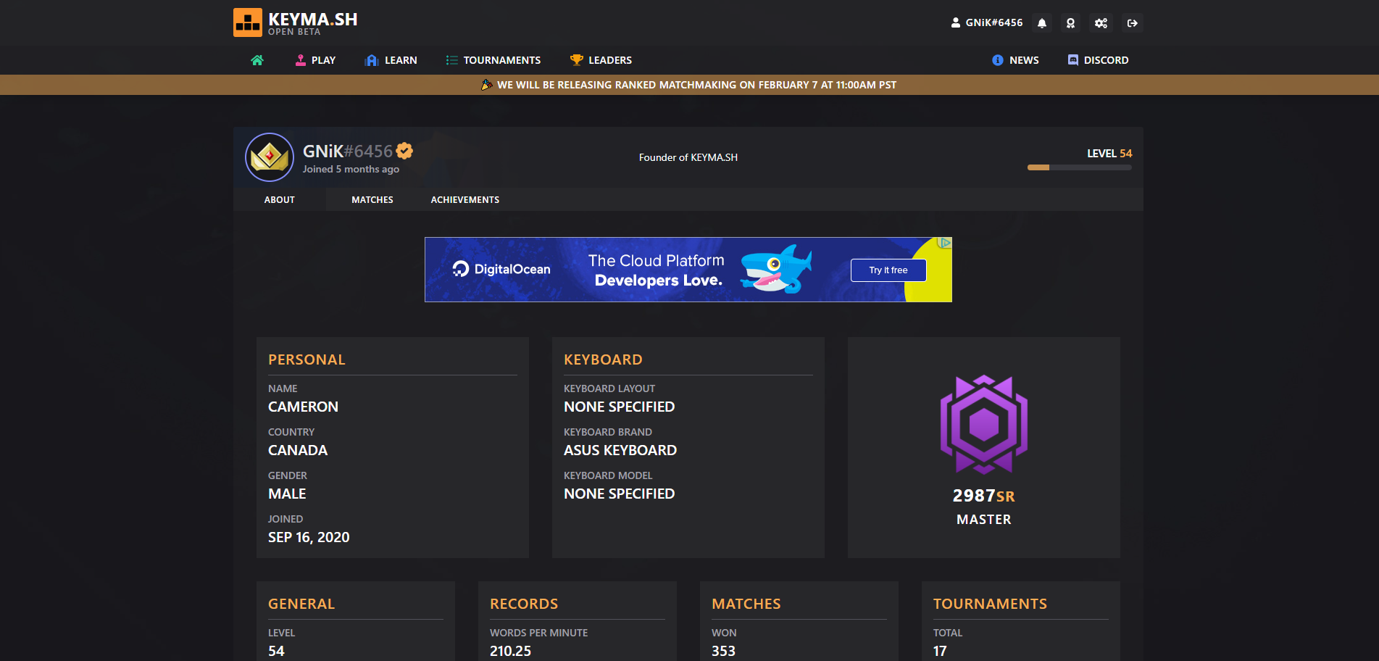Click the RECORDS section heading
The height and width of the screenshot is (661, 1379).
tap(524, 604)
